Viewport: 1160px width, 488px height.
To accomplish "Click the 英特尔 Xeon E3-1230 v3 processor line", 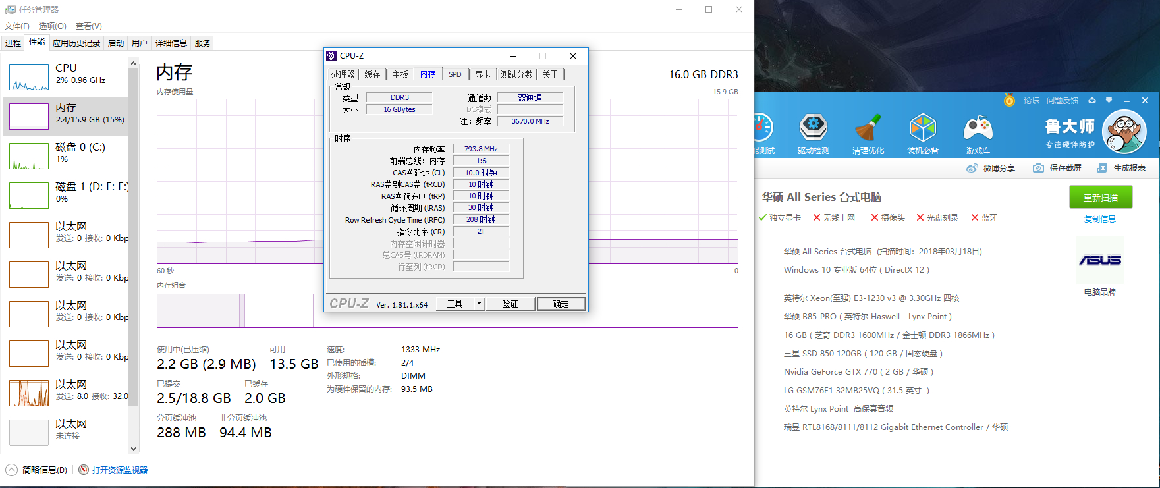I will pyautogui.click(x=871, y=298).
